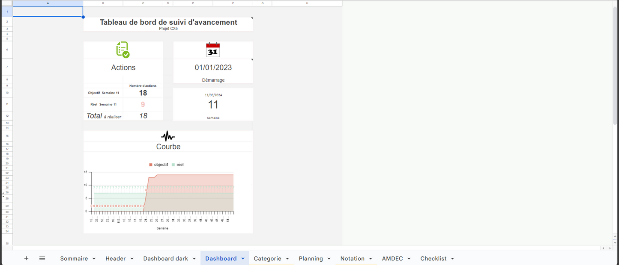The image size is (619, 265).
Task: Click the add new sheet plus icon
Action: [26, 258]
